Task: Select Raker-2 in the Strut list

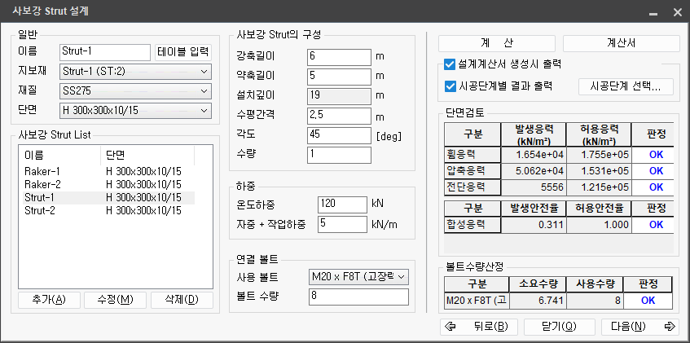Action: coord(41,185)
